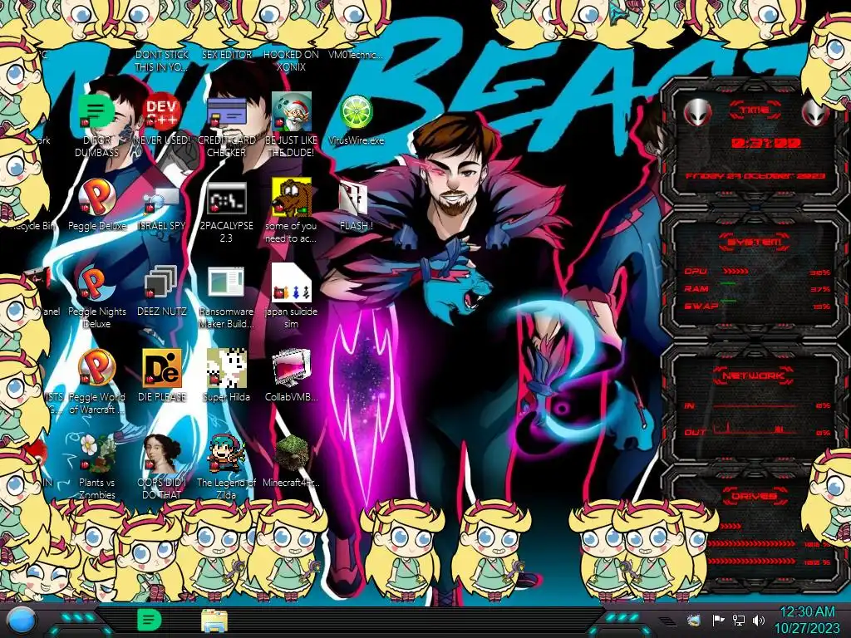851x638 pixels.
Task: Click the Recycle Bin label at left
Action: click(x=32, y=226)
